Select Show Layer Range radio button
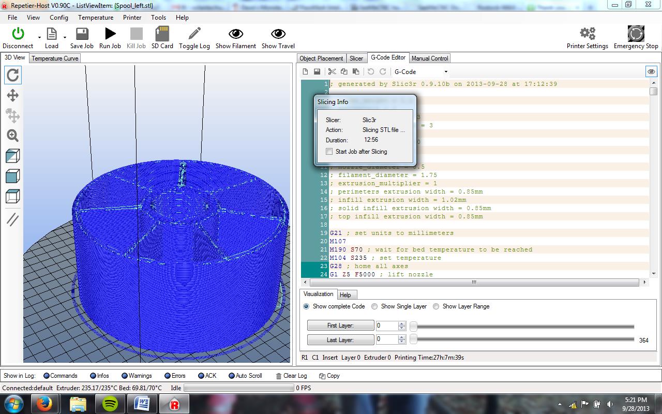The image size is (662, 414). tap(436, 306)
